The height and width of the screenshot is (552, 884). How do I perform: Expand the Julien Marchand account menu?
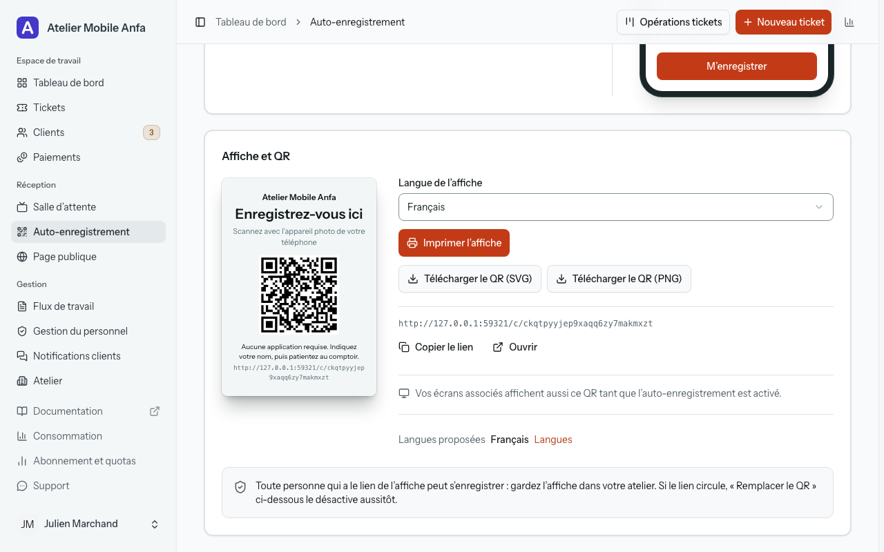[x=88, y=524]
